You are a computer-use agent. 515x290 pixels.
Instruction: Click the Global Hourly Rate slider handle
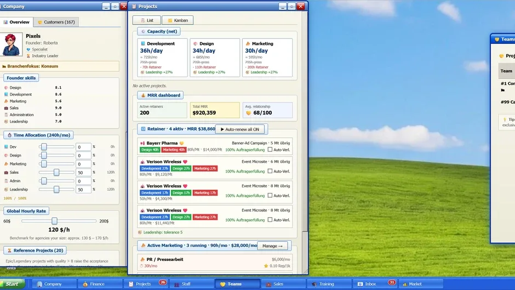[x=55, y=221]
